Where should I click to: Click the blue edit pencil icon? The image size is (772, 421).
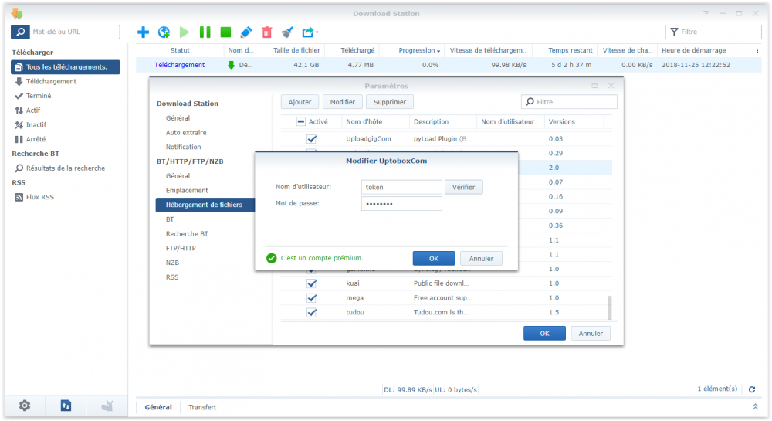pos(246,32)
